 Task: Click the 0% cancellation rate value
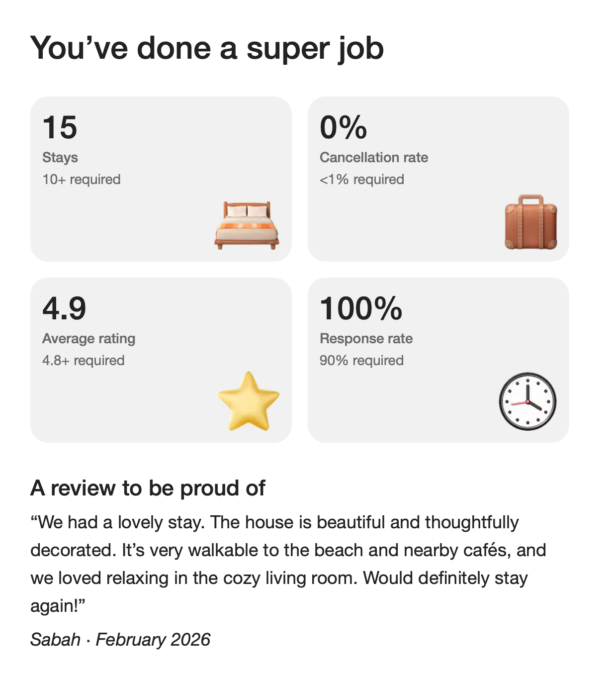[343, 127]
